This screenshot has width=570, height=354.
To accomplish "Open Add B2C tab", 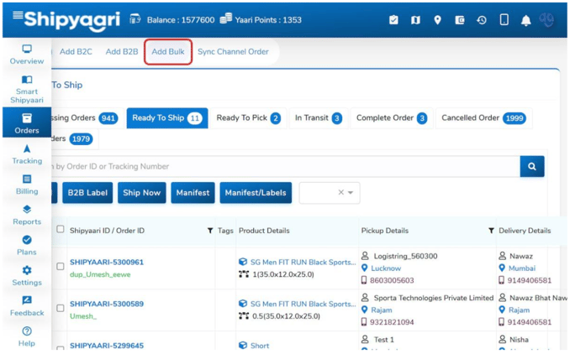I will point(76,52).
